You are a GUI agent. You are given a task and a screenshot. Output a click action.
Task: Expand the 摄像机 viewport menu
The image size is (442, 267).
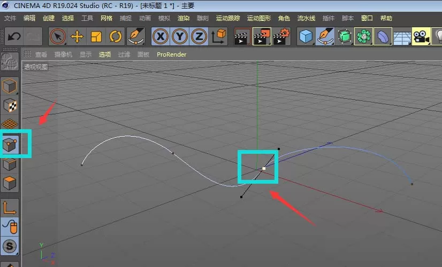pyautogui.click(x=64, y=54)
